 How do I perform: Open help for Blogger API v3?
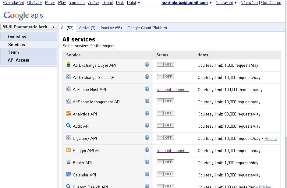pyautogui.click(x=147, y=150)
